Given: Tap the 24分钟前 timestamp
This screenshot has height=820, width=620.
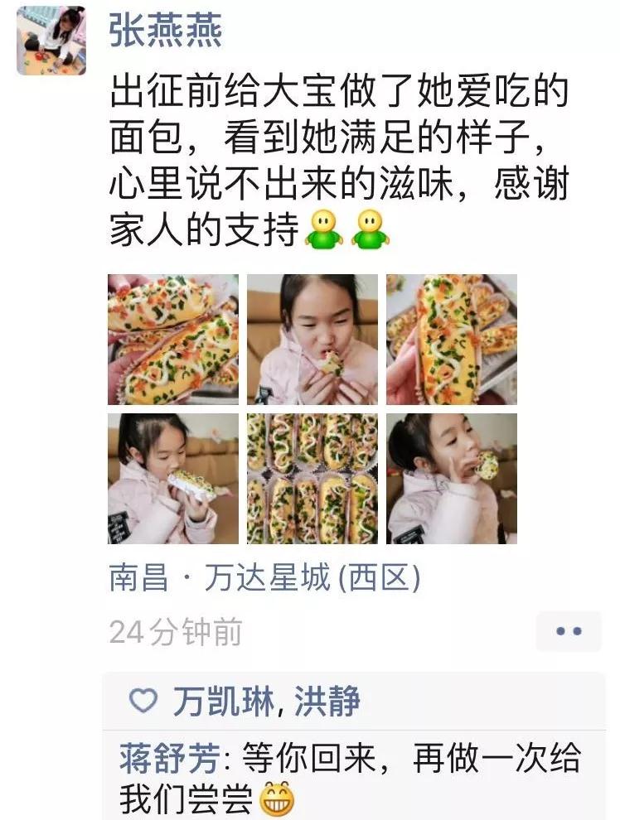Looking at the screenshot, I should pos(175,632).
